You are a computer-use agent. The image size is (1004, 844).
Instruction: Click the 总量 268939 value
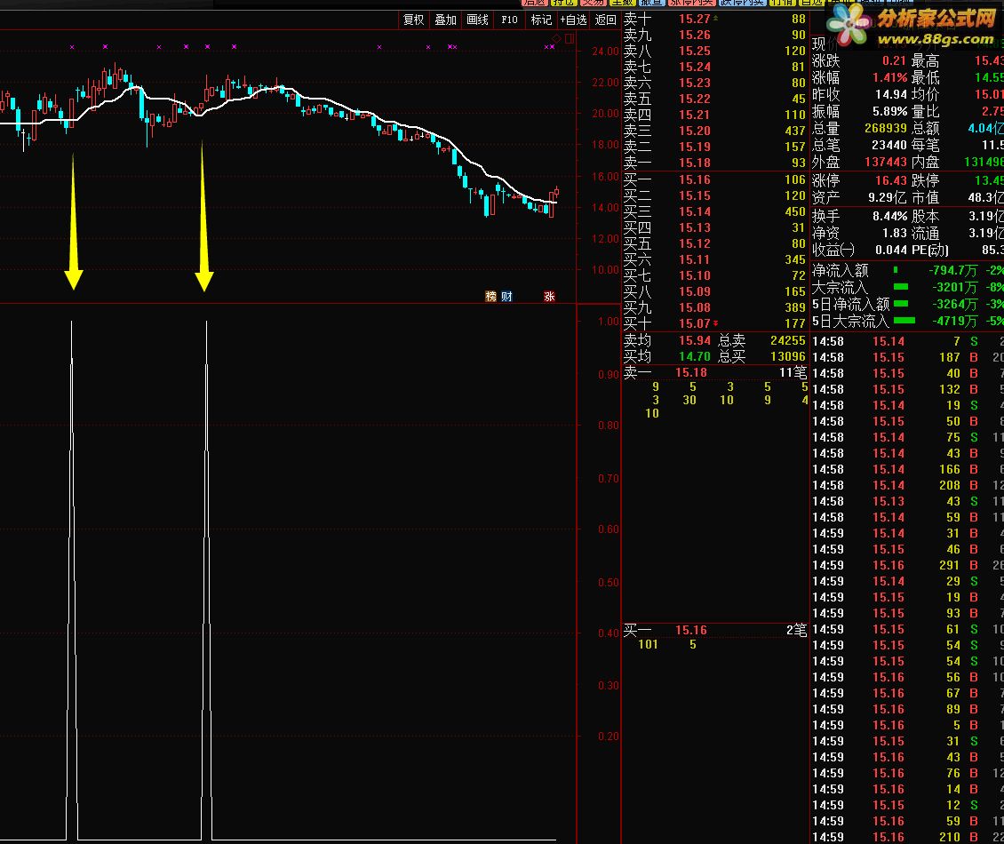pos(887,128)
